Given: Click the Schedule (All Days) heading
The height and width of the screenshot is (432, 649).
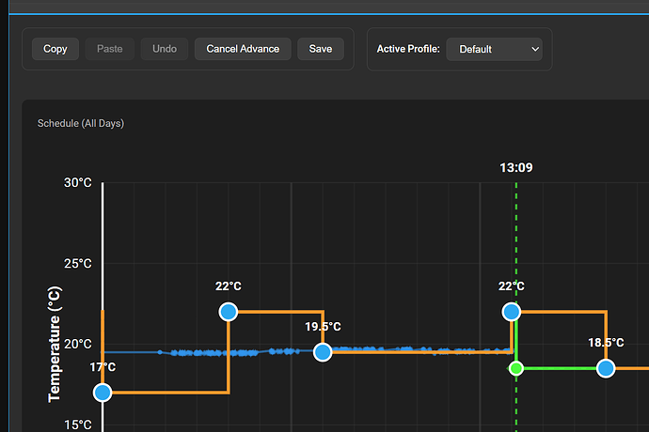Looking at the screenshot, I should pyautogui.click(x=81, y=123).
